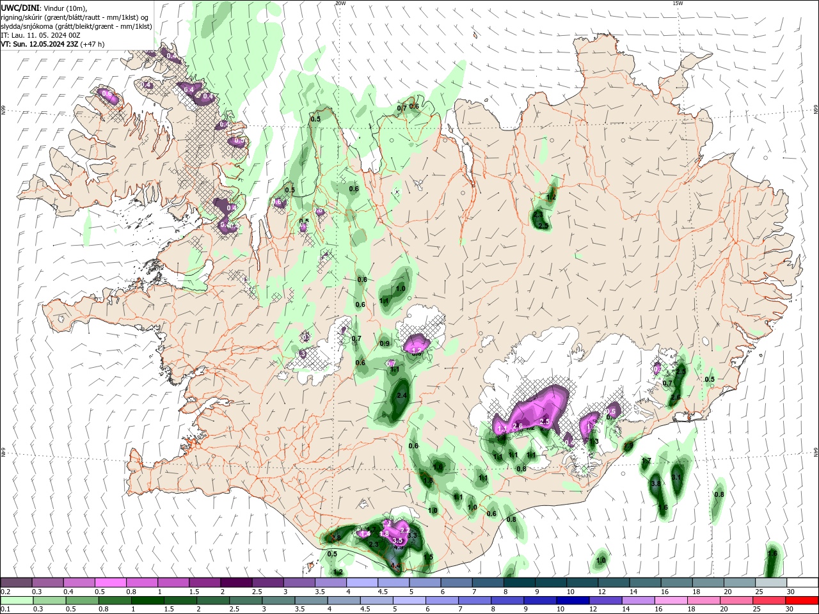819x614 pixels.
Task: Click the 'slydda/snjókoma' legend description line
Action: tap(76, 26)
